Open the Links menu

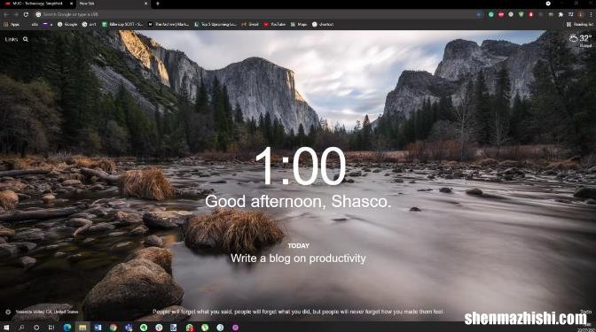[12, 39]
